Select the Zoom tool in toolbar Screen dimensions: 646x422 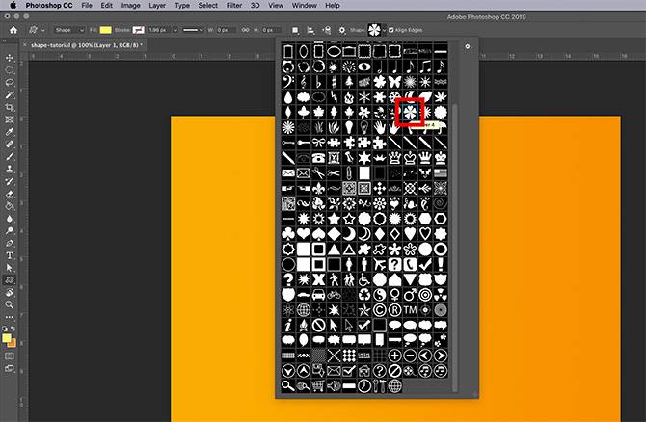[9, 304]
